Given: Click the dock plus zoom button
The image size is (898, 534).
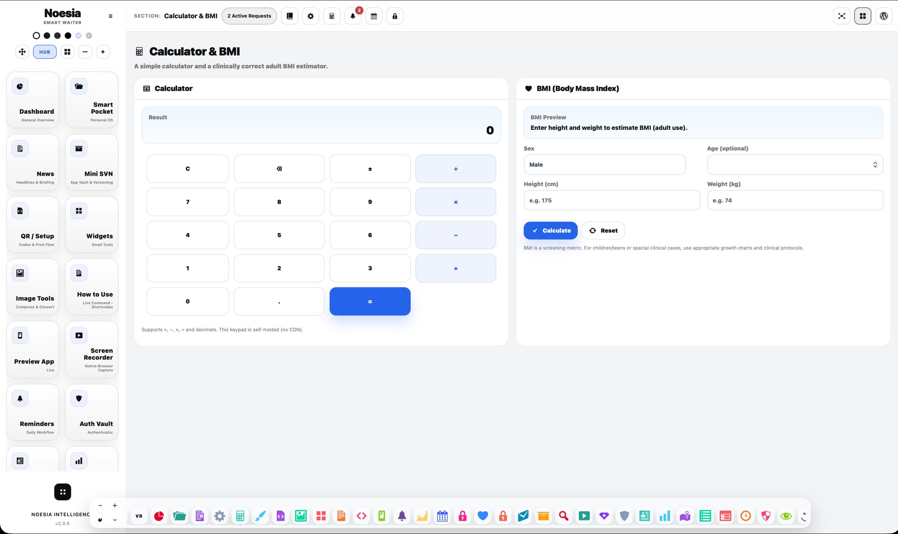Looking at the screenshot, I should click(115, 505).
